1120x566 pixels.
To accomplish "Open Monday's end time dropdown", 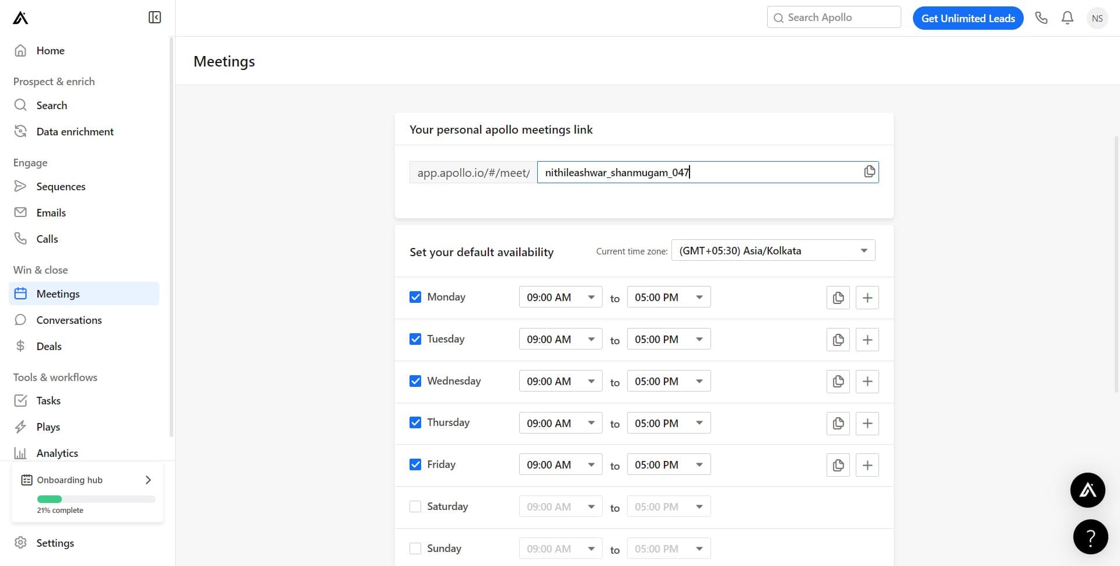I will coord(668,297).
